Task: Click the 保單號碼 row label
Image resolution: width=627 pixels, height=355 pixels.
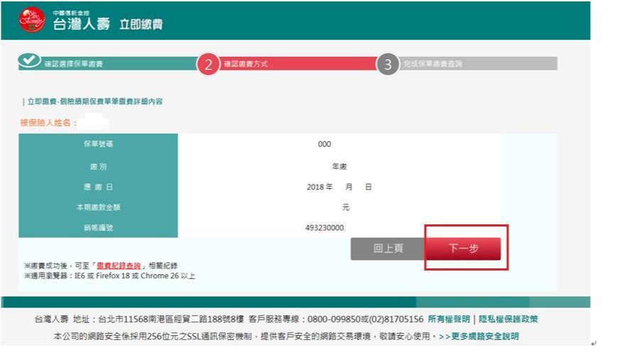Action: pos(98,144)
